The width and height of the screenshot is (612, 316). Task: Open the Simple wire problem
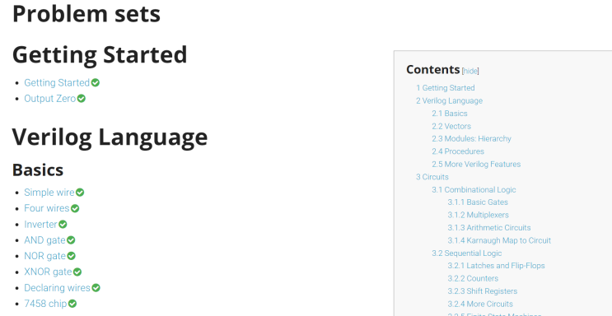(x=49, y=193)
